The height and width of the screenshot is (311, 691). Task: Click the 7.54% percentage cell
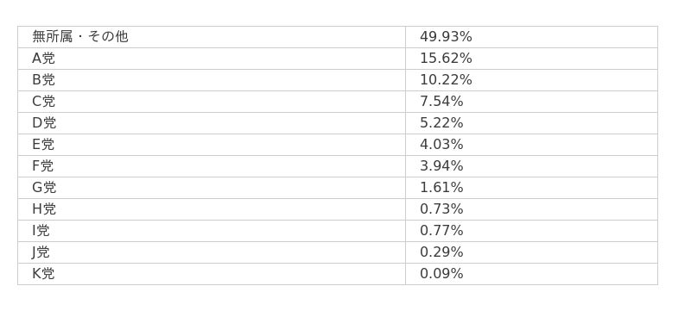click(531, 102)
